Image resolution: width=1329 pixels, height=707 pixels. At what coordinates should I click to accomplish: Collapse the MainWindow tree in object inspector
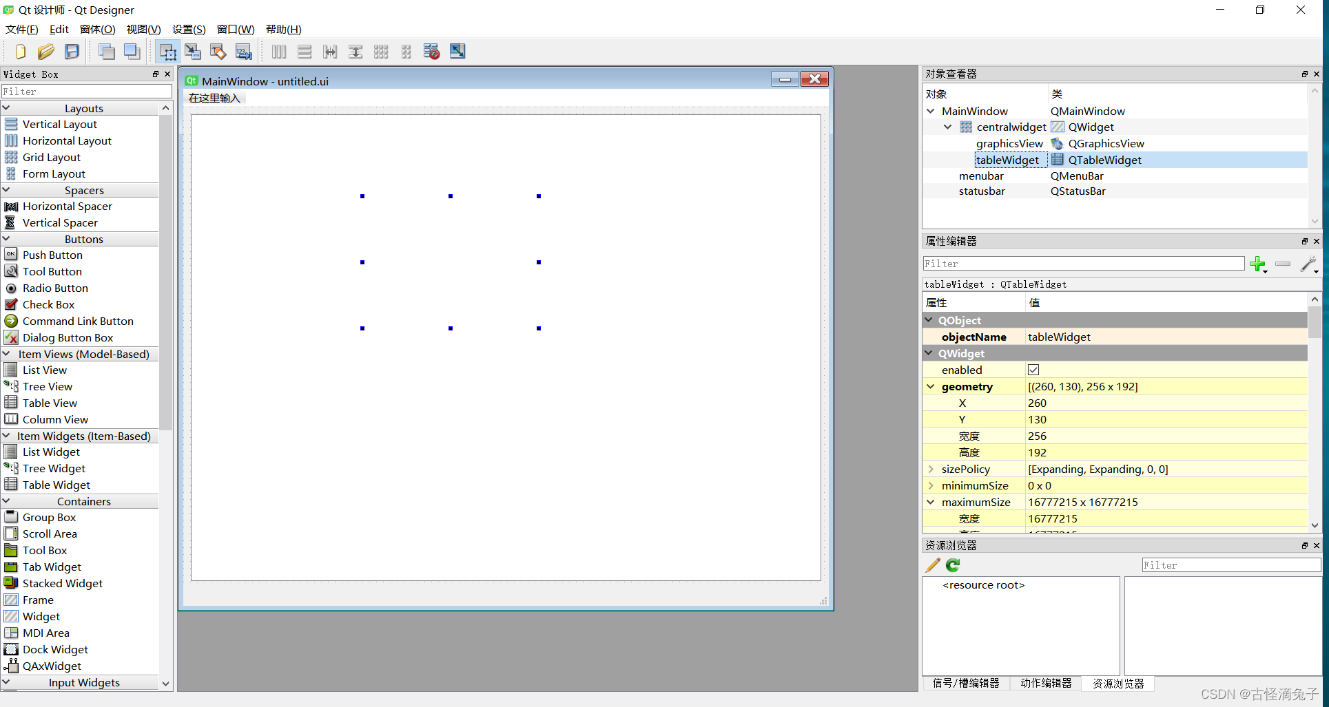tap(931, 111)
